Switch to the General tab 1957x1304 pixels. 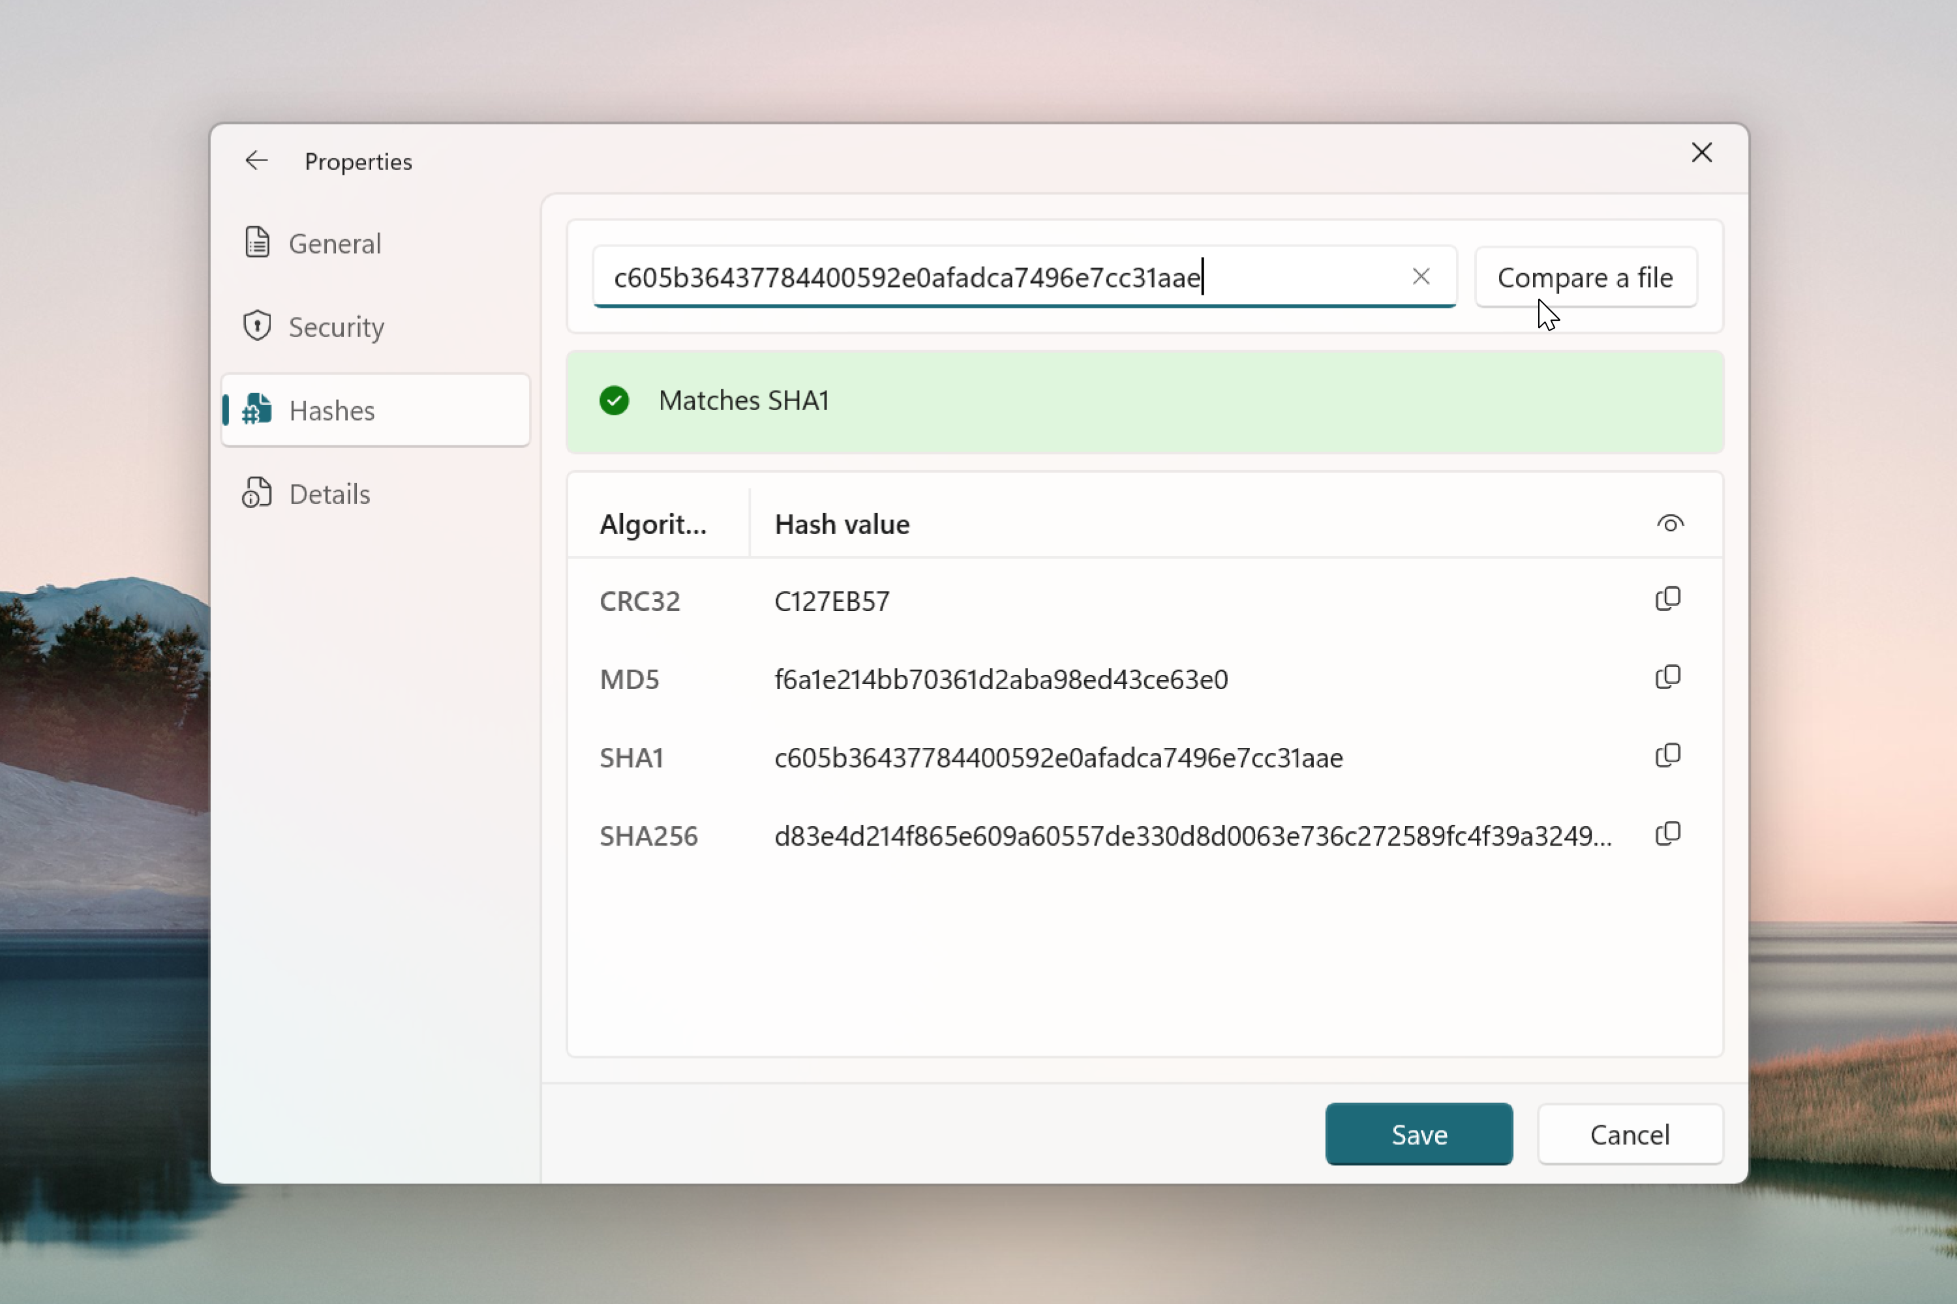[x=335, y=242]
